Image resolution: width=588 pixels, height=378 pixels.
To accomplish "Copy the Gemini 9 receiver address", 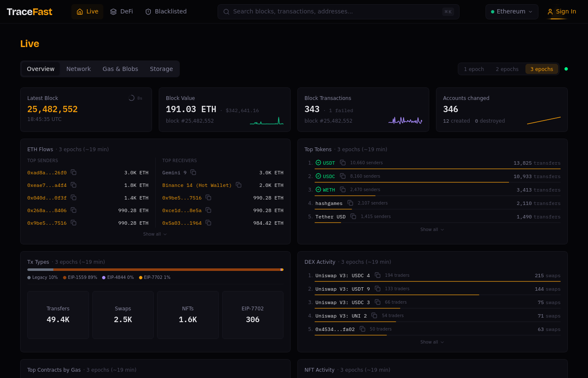I will (193, 173).
